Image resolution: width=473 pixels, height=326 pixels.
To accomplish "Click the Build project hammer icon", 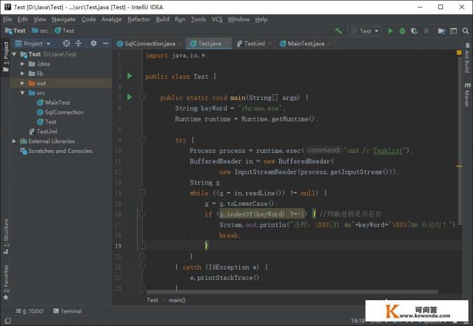I will tap(339, 31).
